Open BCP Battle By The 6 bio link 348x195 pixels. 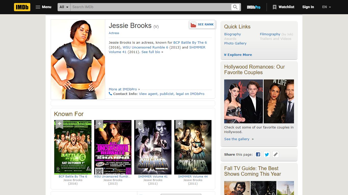point(190,43)
